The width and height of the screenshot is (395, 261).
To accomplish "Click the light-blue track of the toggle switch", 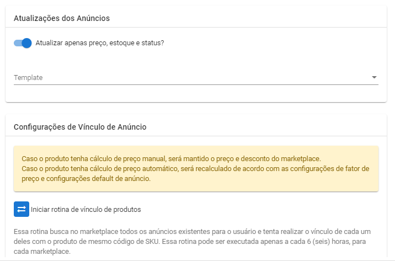I will (18, 43).
